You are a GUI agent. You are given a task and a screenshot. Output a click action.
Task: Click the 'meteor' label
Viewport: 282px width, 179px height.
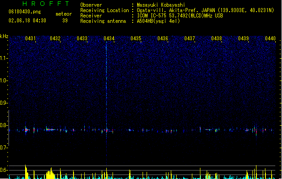(64, 14)
